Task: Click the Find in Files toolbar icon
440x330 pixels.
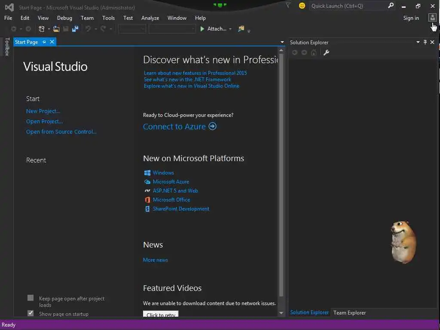Action: (241, 29)
